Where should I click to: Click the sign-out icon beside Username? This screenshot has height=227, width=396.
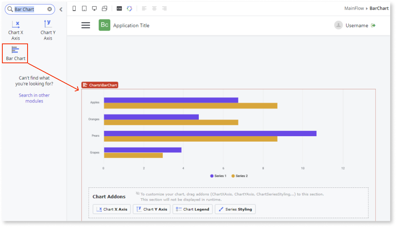pos(373,25)
